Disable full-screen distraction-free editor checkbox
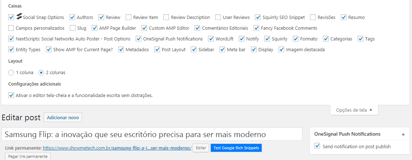Viewport: 412px width, 160px height. 11,95
